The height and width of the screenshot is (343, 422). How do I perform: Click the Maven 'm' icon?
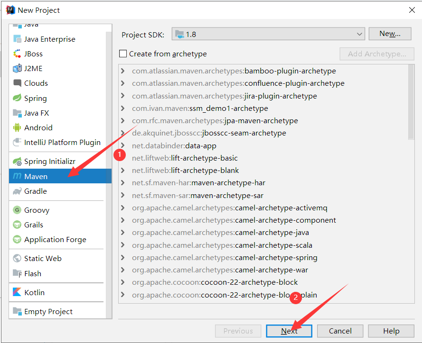(x=17, y=176)
